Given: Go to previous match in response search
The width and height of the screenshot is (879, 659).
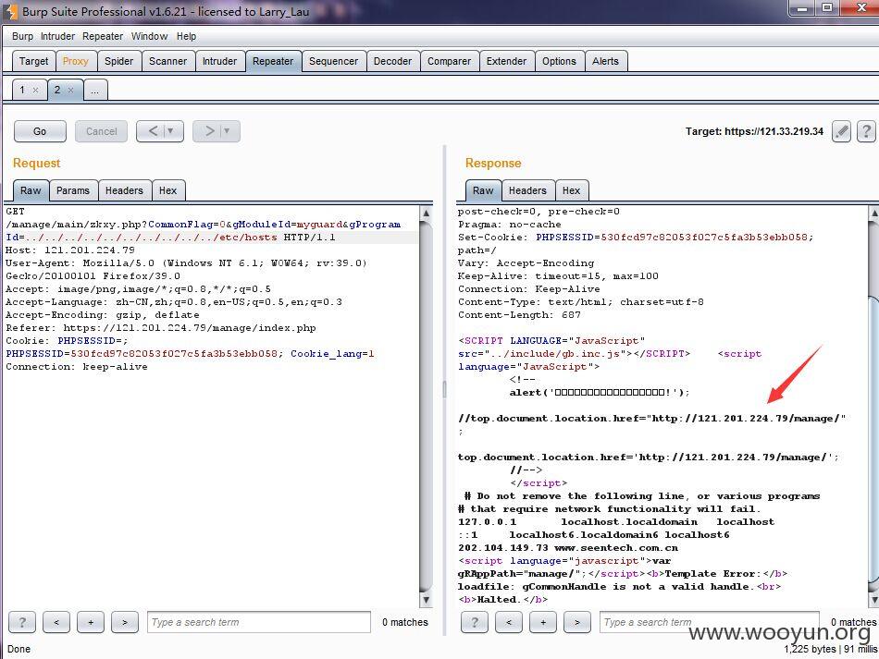Looking at the screenshot, I should [509, 622].
